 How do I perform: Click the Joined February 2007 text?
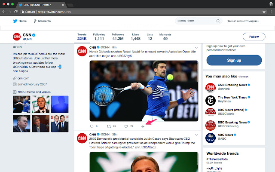point(32,84)
